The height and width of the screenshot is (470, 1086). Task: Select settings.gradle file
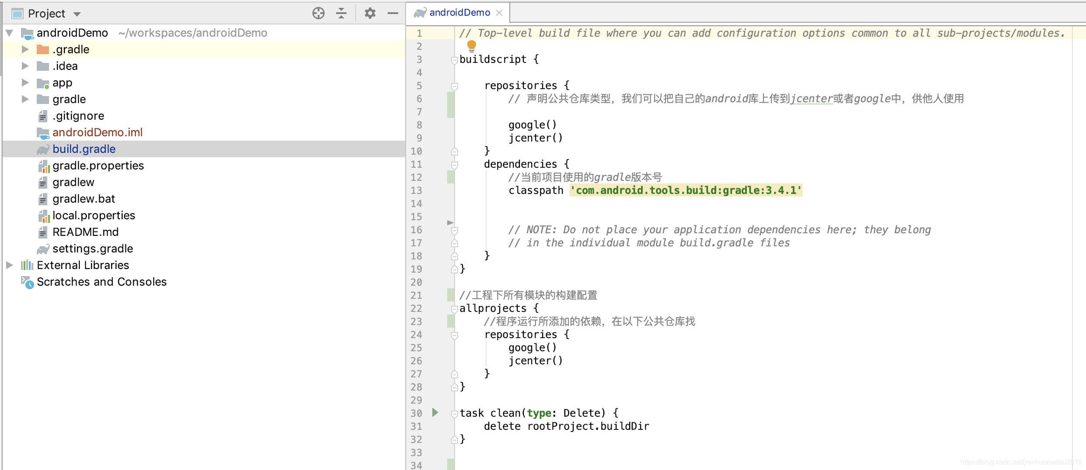point(93,249)
